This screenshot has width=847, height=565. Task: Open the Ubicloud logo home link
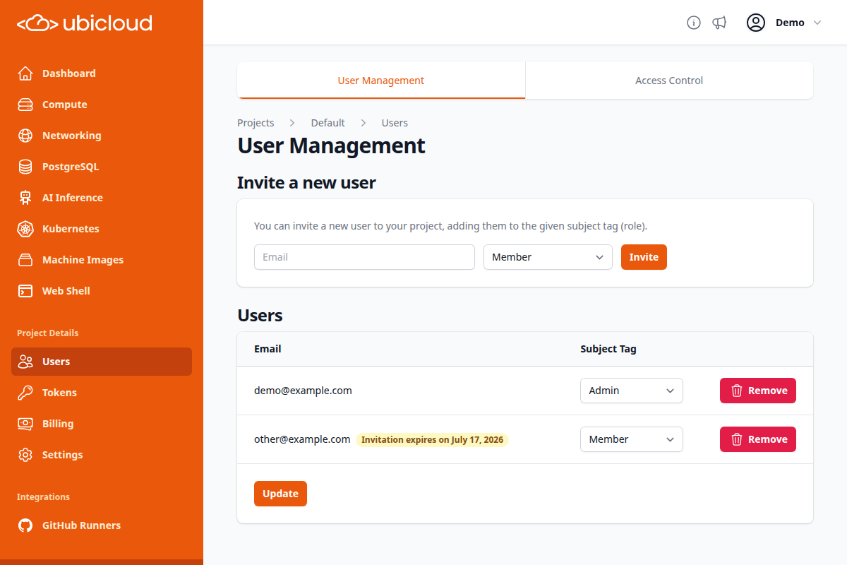point(85,23)
